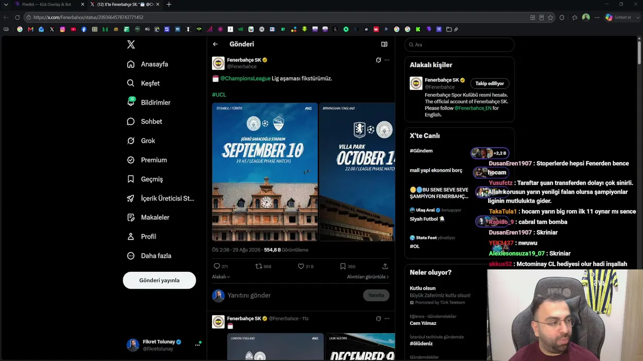Viewport: 643px width, 361px height.
Task: Reload the page
Action: (17, 17)
